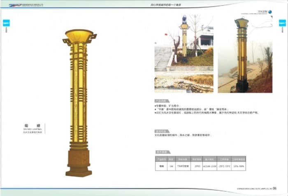Click the T5 light source cell in the table
This screenshot has height=196, width=288.
click(x=183, y=166)
